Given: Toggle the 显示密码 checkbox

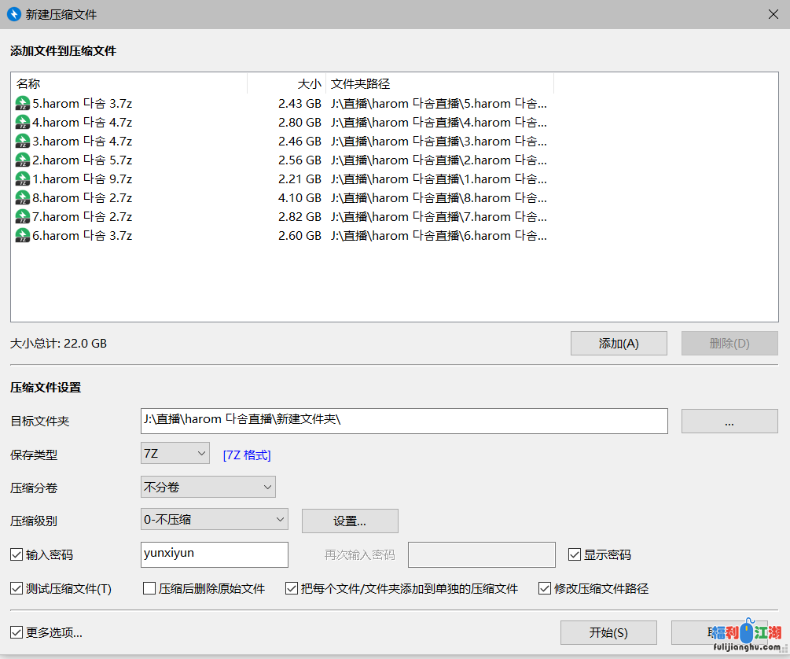Looking at the screenshot, I should pyautogui.click(x=575, y=554).
